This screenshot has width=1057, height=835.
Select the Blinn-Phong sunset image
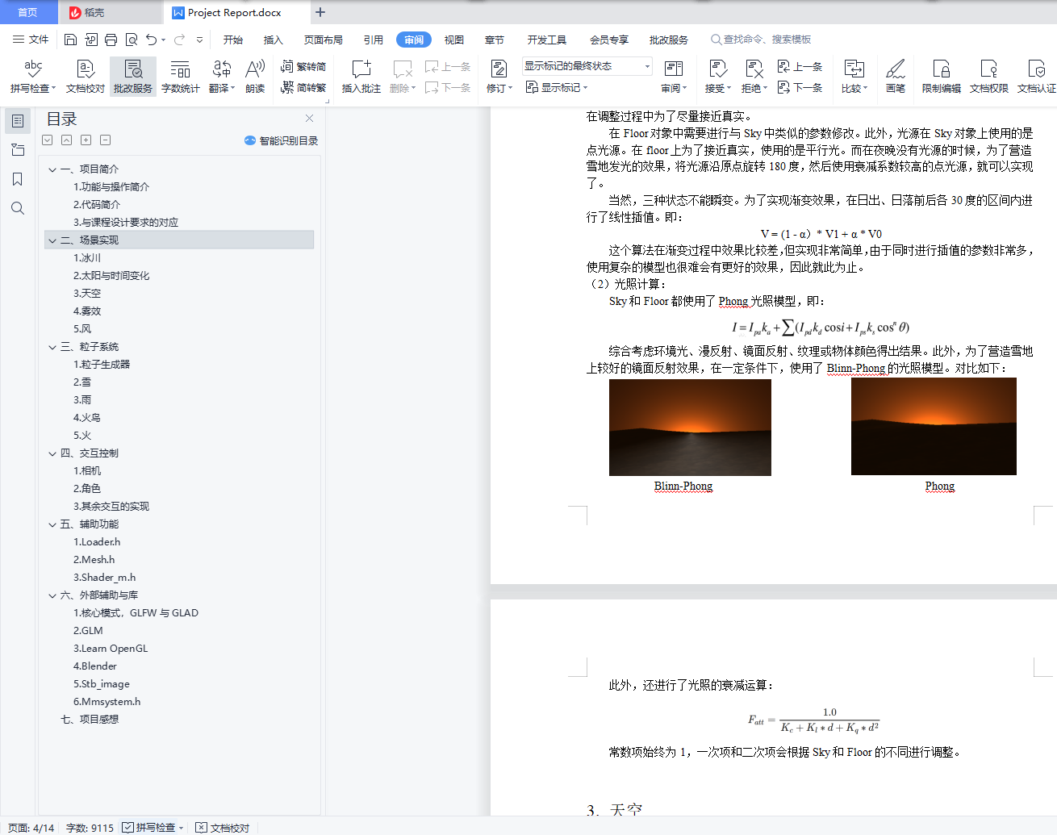[x=690, y=428]
